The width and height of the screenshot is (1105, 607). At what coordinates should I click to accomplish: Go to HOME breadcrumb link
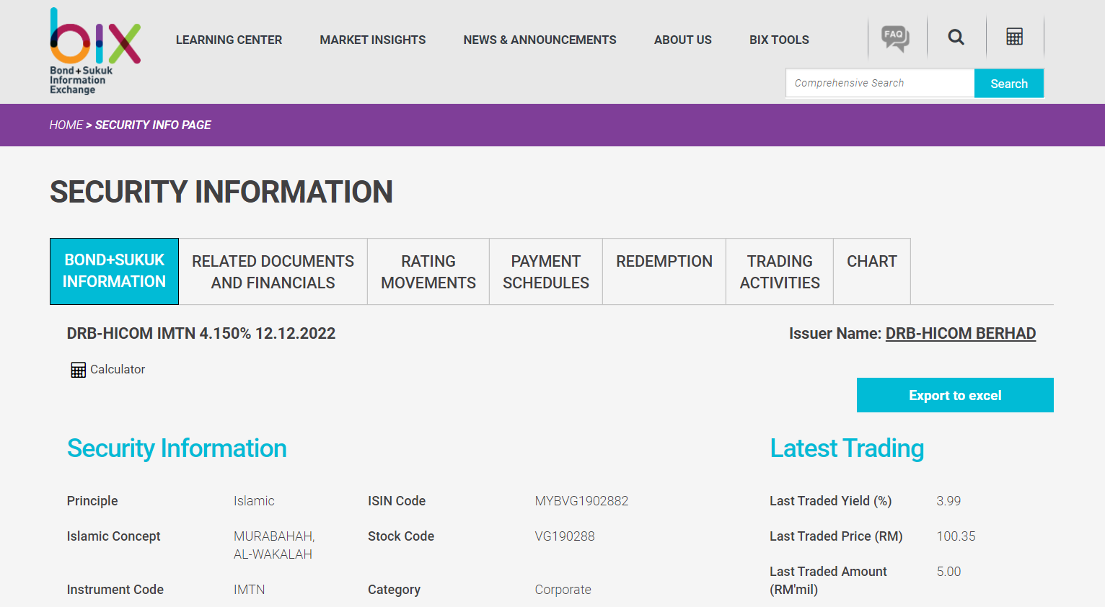point(66,125)
